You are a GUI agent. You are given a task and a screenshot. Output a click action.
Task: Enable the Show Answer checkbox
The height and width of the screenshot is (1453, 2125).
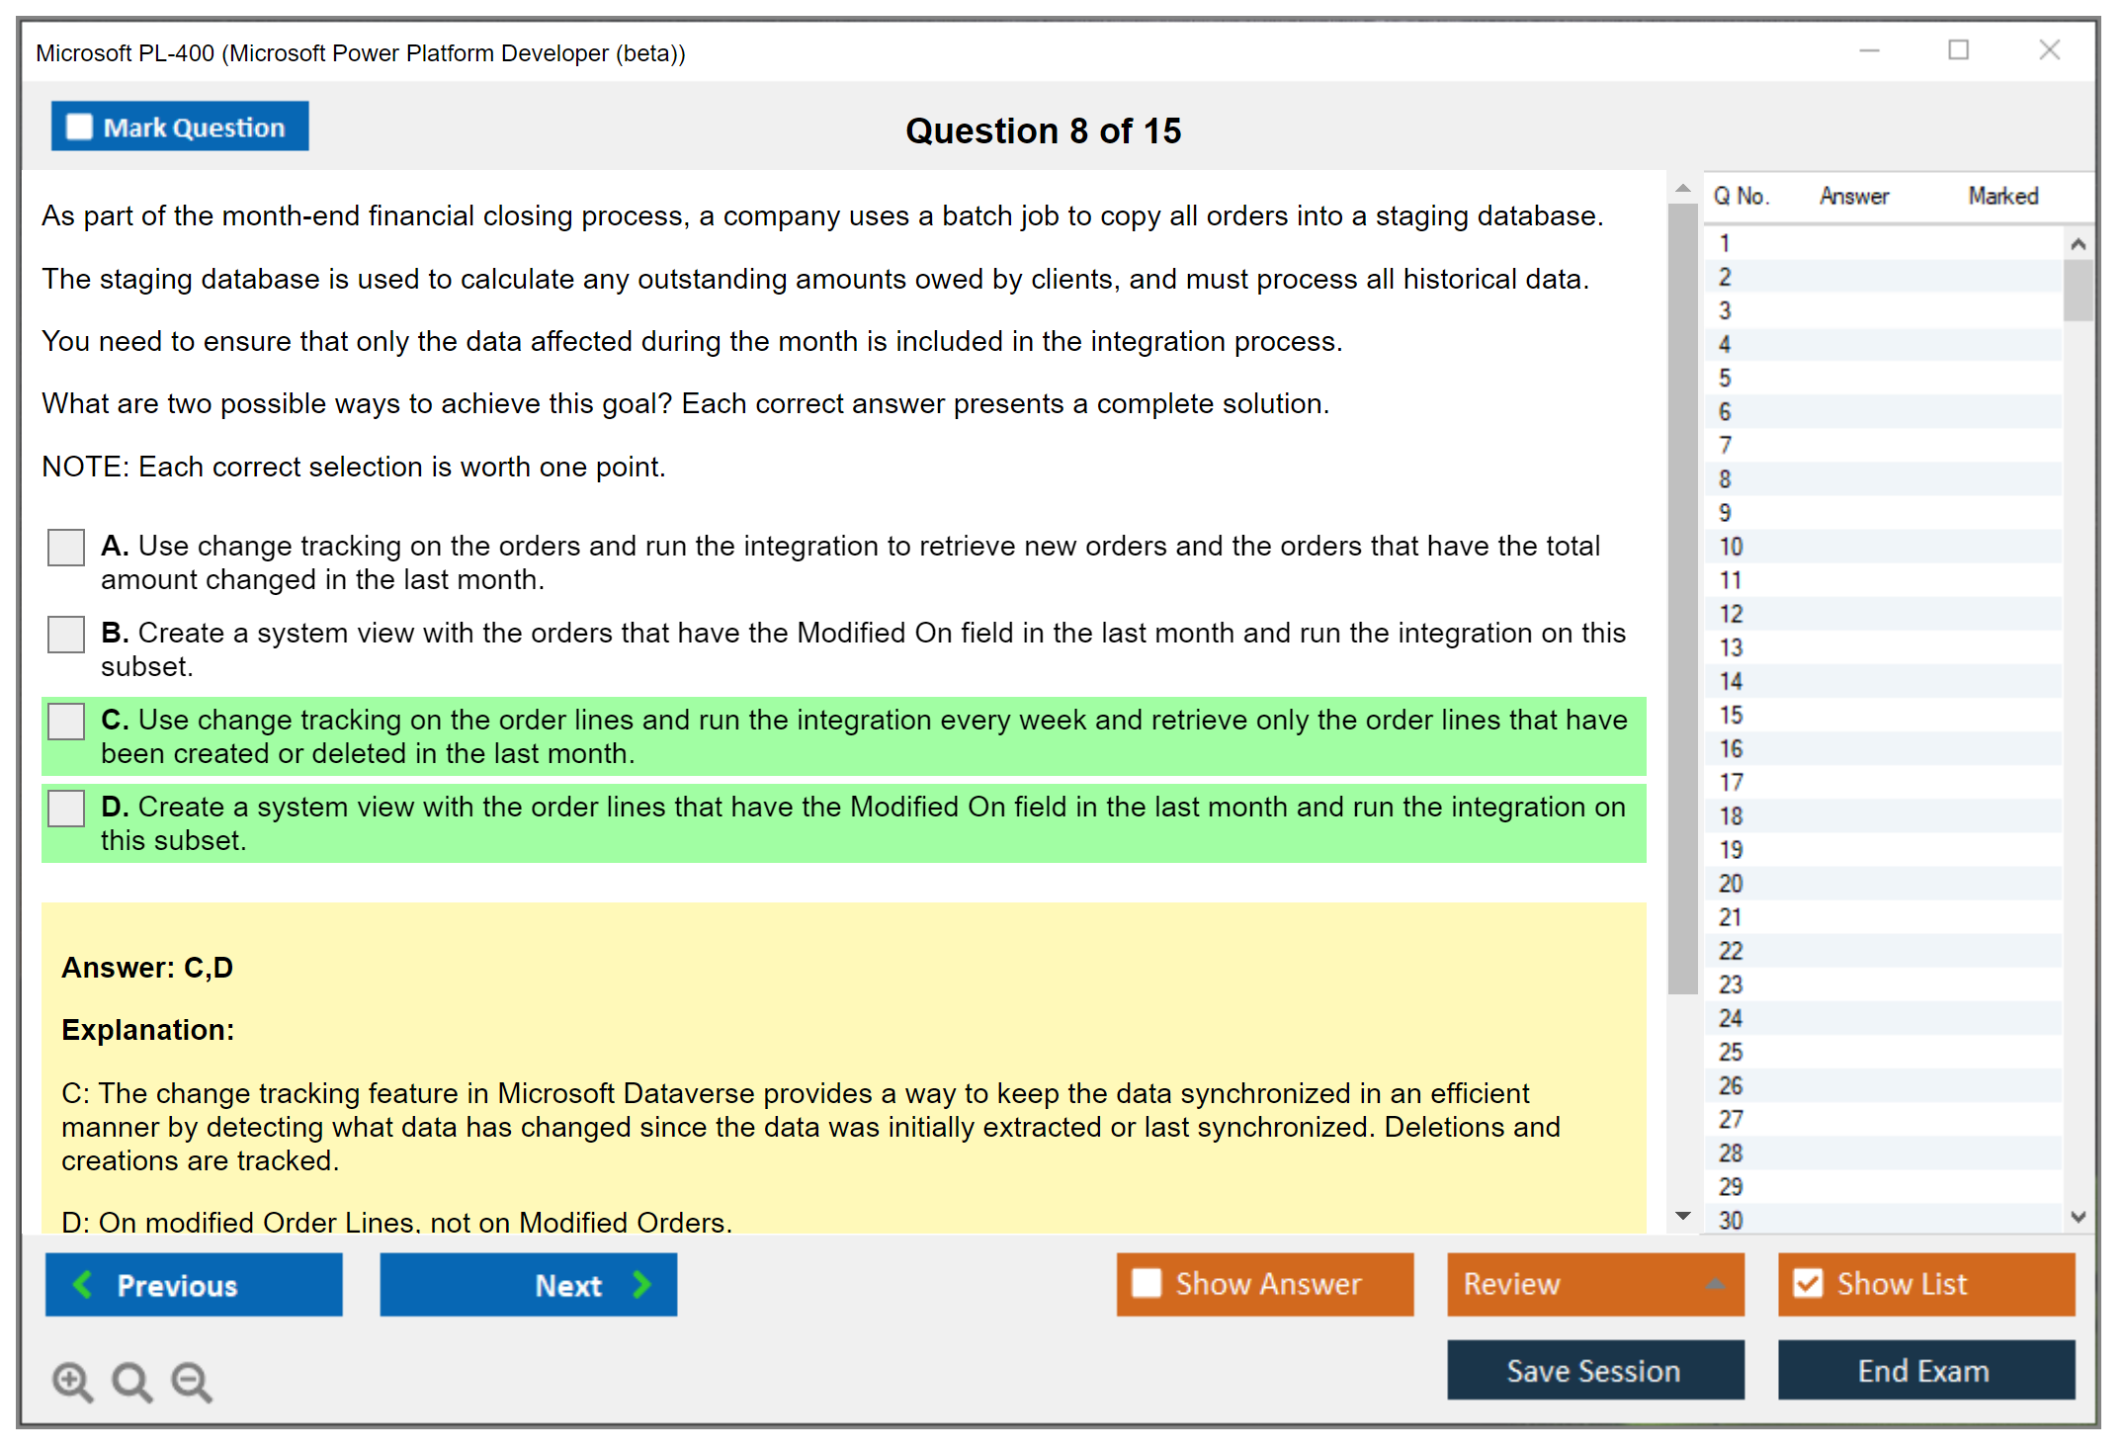tap(1147, 1283)
